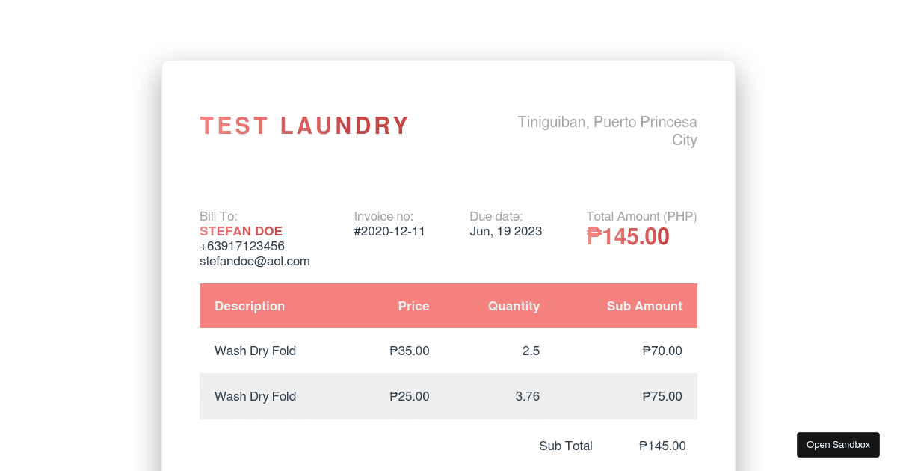Click the due date Jun, 19 2023
This screenshot has width=897, height=471.
(505, 231)
